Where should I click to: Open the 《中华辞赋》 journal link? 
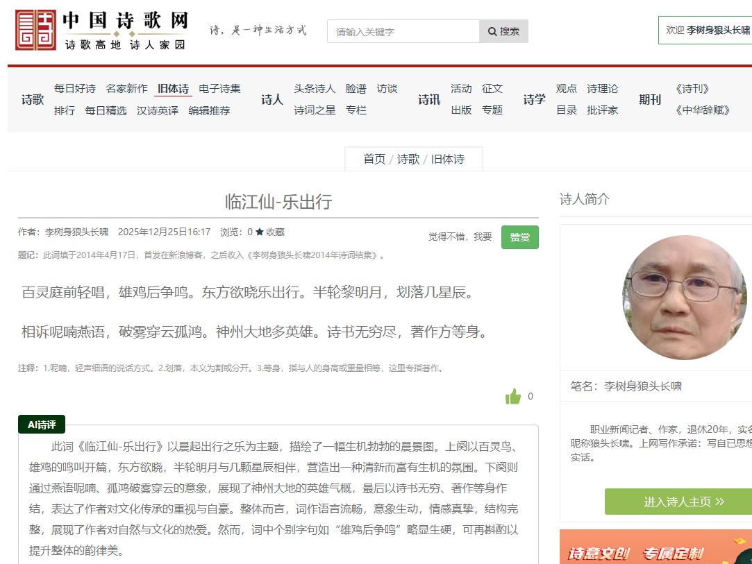pyautogui.click(x=703, y=110)
